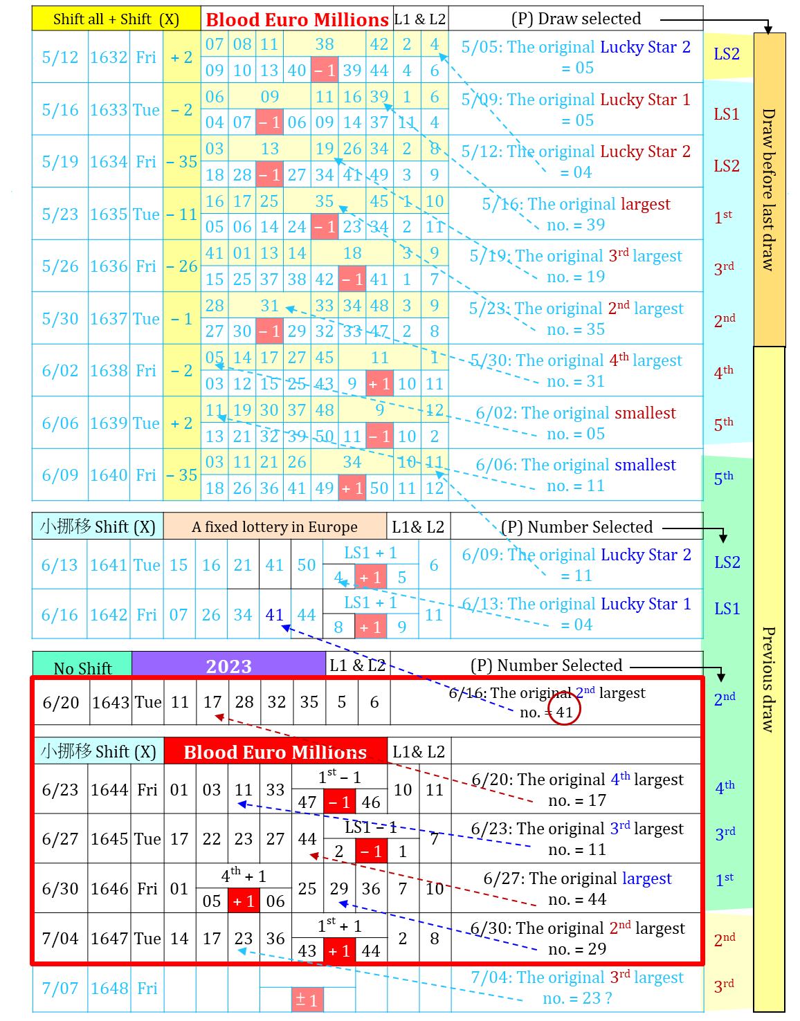Select the '1st + 1' label in 7/04 row
The width and height of the screenshot is (800, 1021).
coord(340,926)
